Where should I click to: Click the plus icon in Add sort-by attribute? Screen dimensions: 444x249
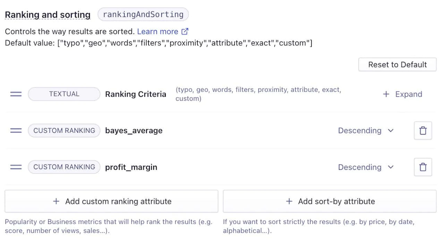pos(289,201)
